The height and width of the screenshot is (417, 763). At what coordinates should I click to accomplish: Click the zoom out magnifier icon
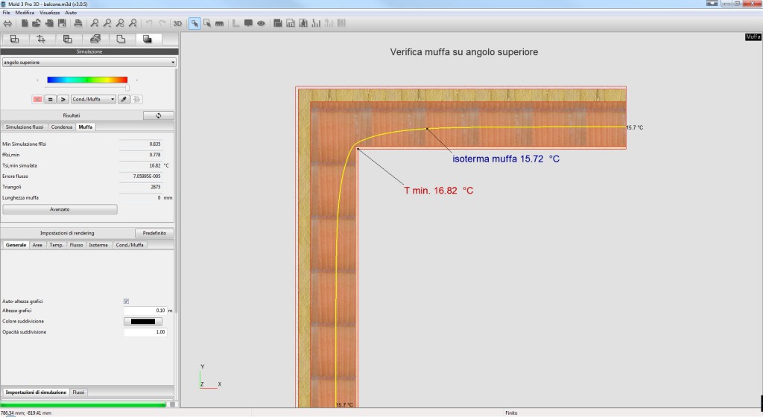[x=107, y=23]
